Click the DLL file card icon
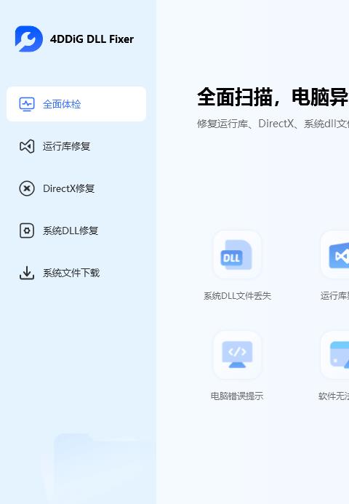Image resolution: width=349 pixels, height=504 pixels. pyautogui.click(x=237, y=255)
